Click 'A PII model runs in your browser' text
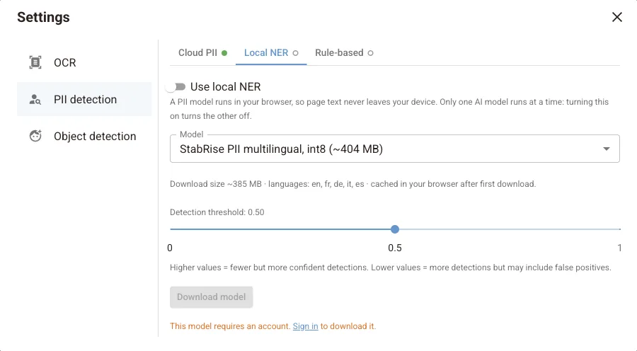Viewport: 637px width, 351px height. click(389, 109)
